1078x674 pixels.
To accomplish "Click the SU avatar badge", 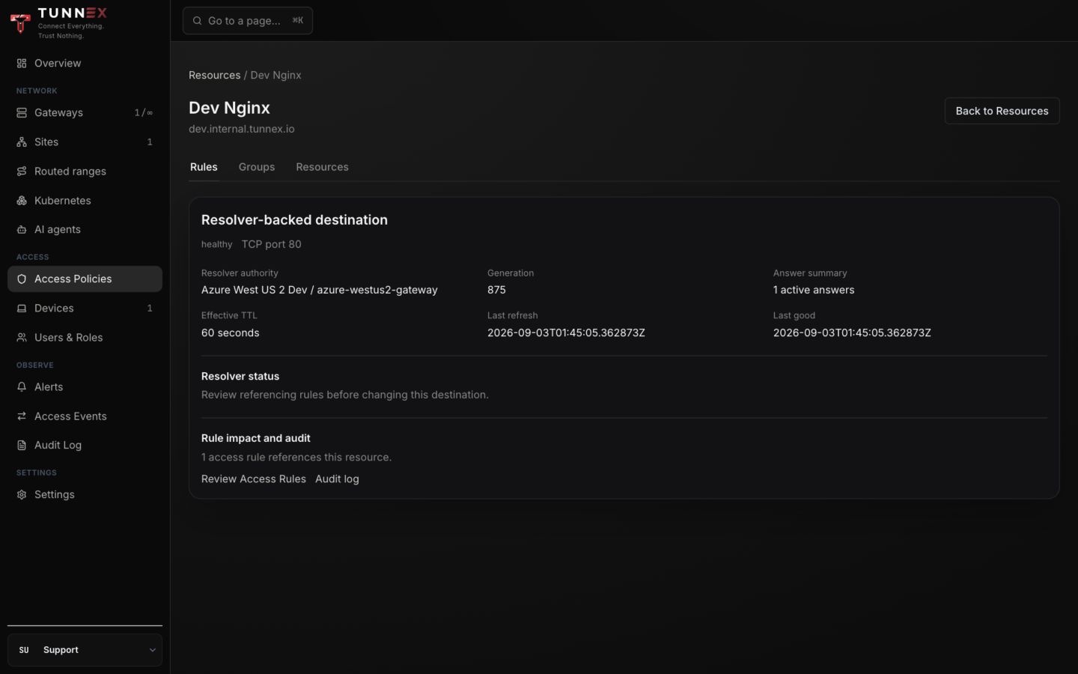I will [24, 650].
